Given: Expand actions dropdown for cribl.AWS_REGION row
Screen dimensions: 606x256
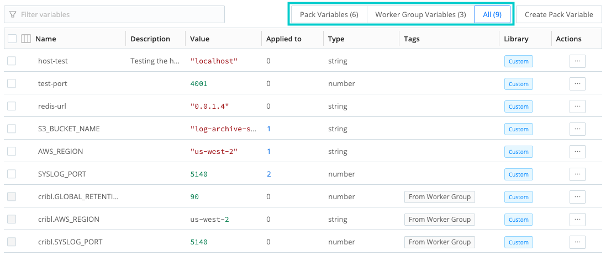Looking at the screenshot, I should [577, 220].
